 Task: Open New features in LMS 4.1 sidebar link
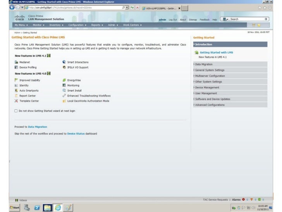212,57
